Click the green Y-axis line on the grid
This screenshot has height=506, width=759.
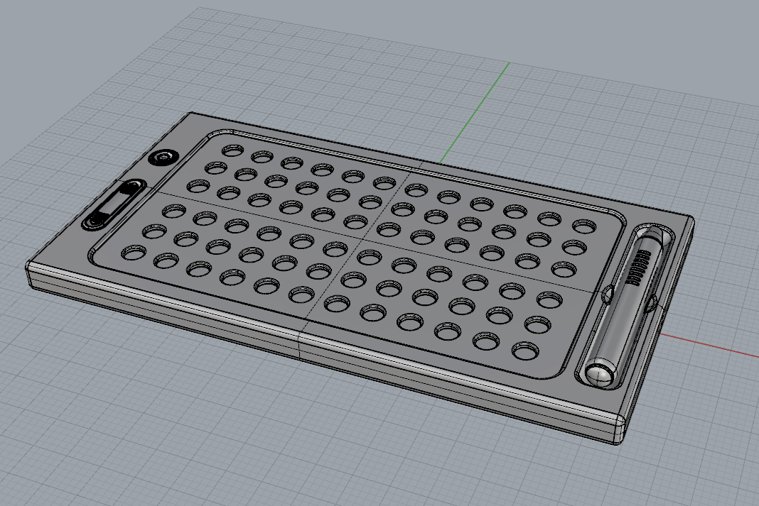tap(474, 113)
